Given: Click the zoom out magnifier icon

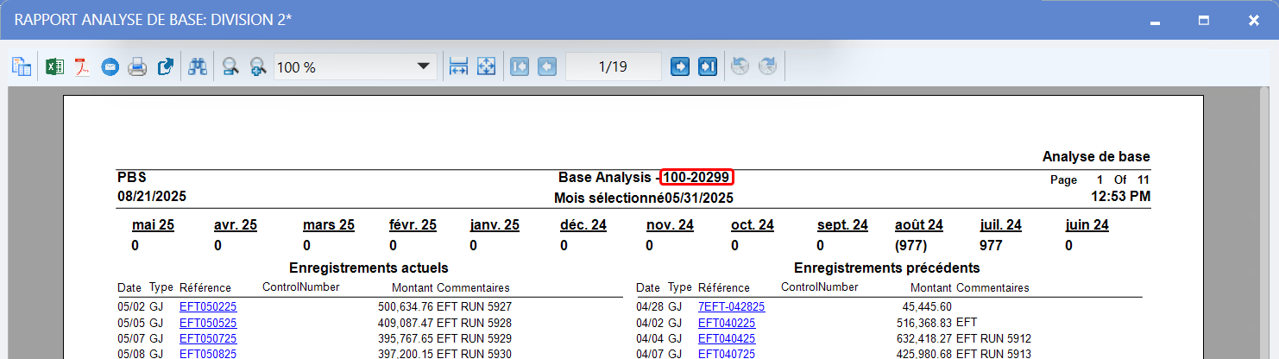Looking at the screenshot, I should point(230,67).
